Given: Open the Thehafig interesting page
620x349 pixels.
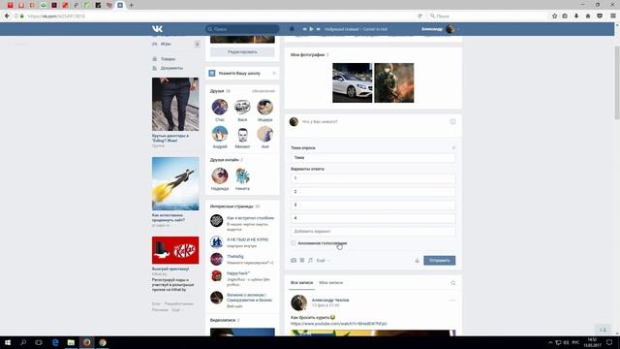Looking at the screenshot, I should [235, 256].
